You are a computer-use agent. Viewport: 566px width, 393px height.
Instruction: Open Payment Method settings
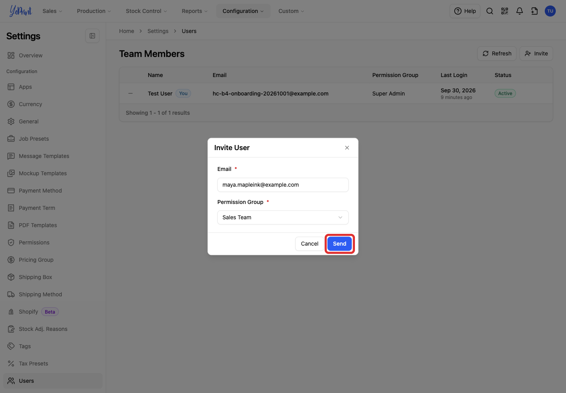(53, 191)
